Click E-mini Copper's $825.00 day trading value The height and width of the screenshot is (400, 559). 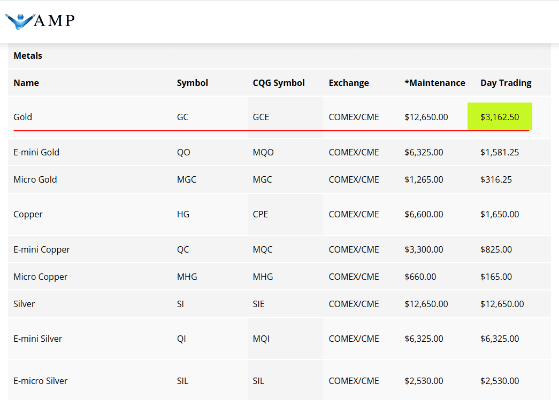tap(496, 249)
